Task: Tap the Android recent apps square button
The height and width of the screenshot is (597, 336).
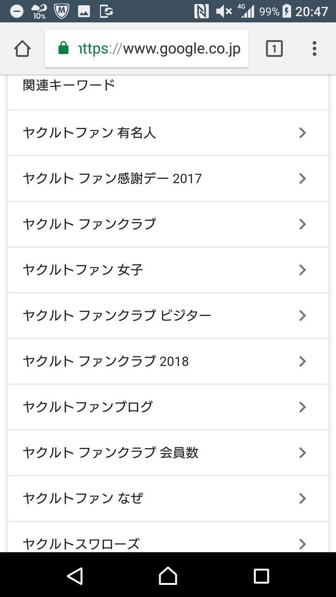Action: pyautogui.click(x=261, y=576)
